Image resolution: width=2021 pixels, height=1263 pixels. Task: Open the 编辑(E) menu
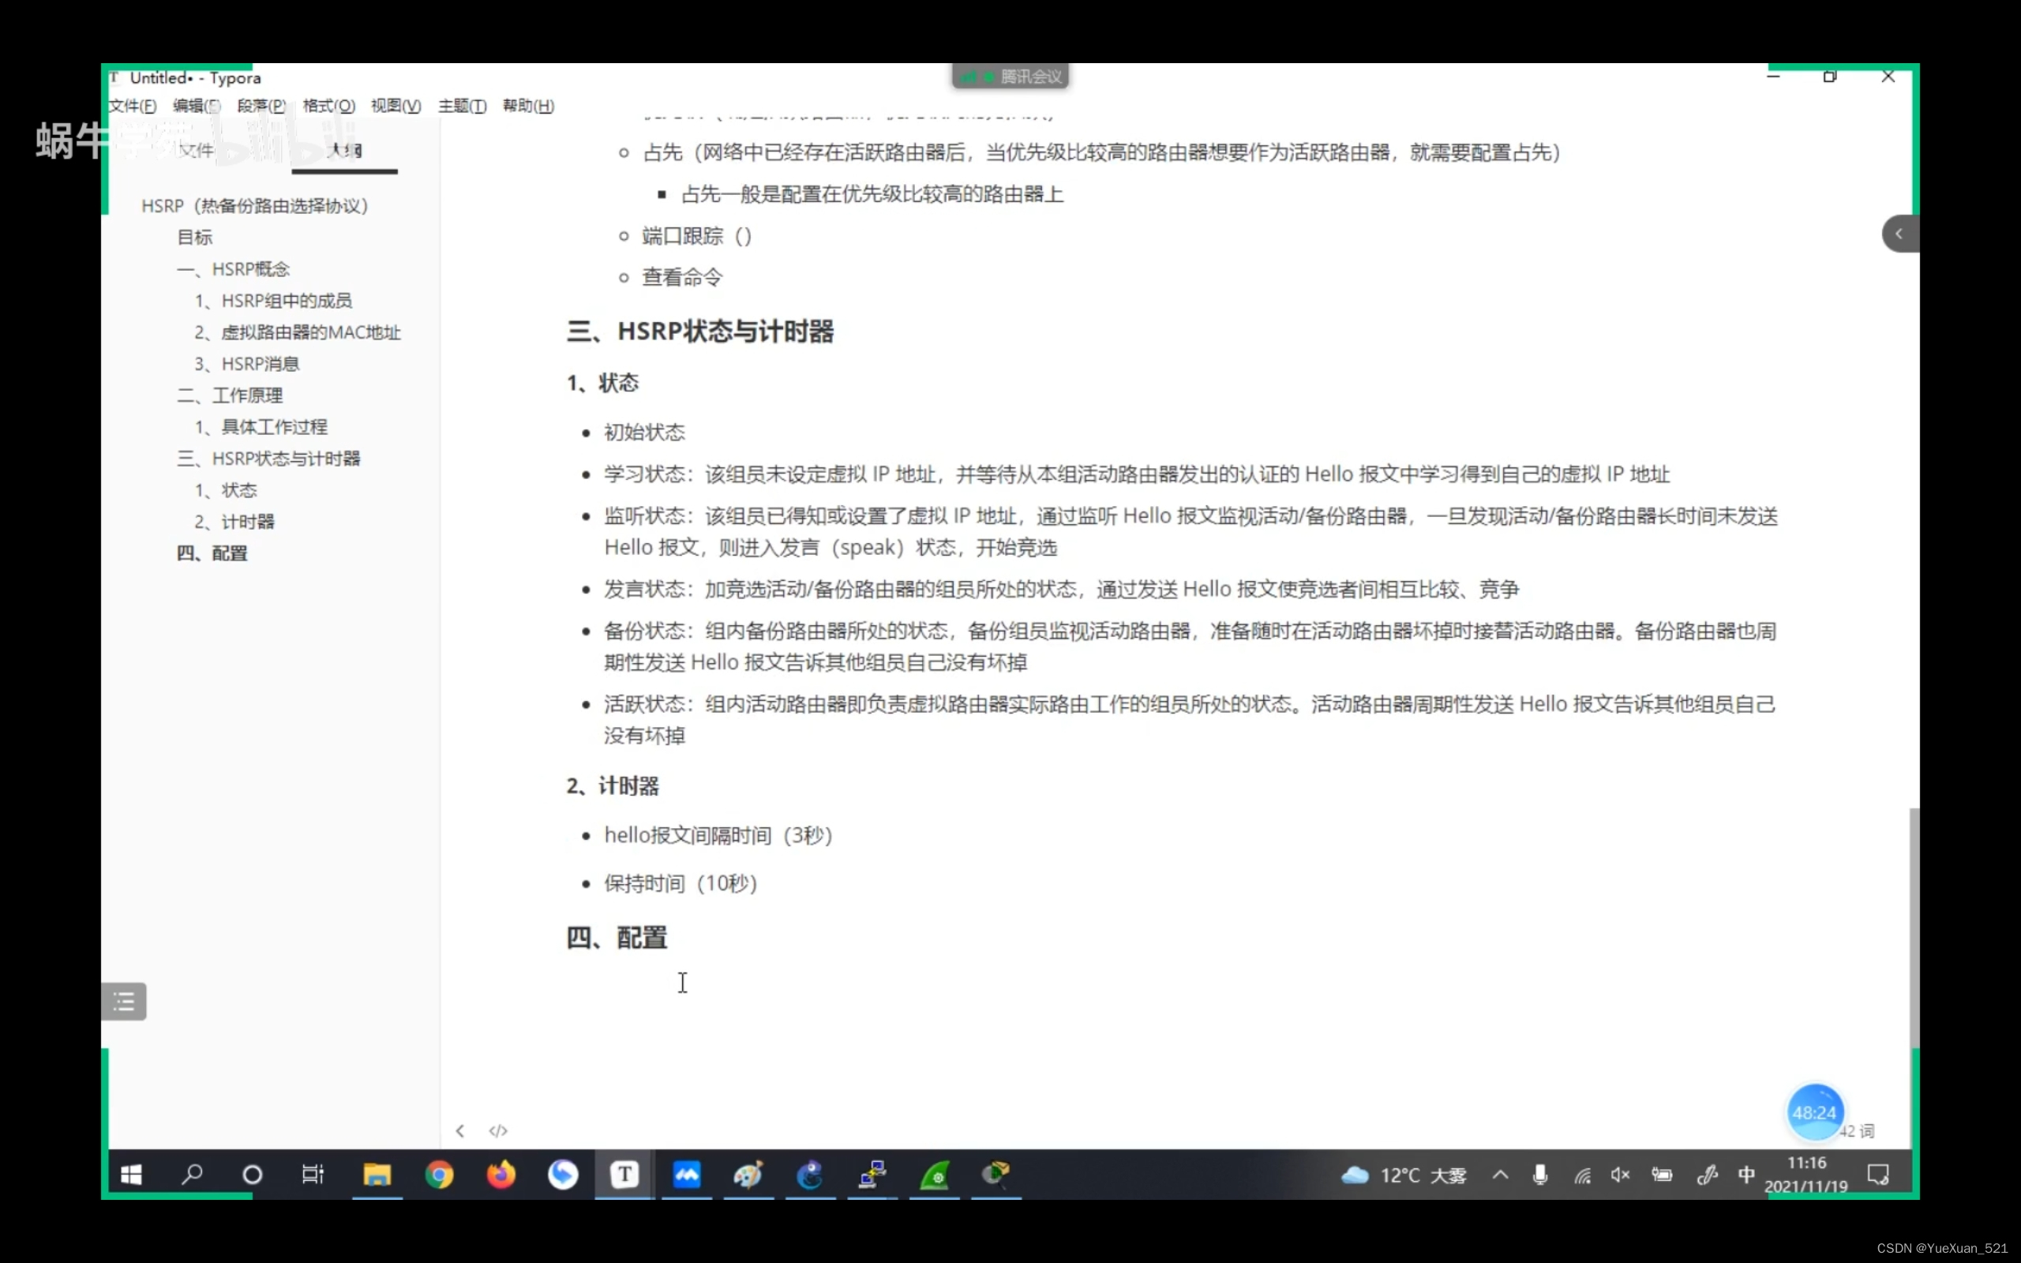click(x=197, y=106)
